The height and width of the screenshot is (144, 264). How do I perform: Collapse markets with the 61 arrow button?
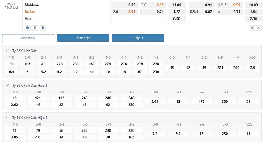[x=255, y=28]
